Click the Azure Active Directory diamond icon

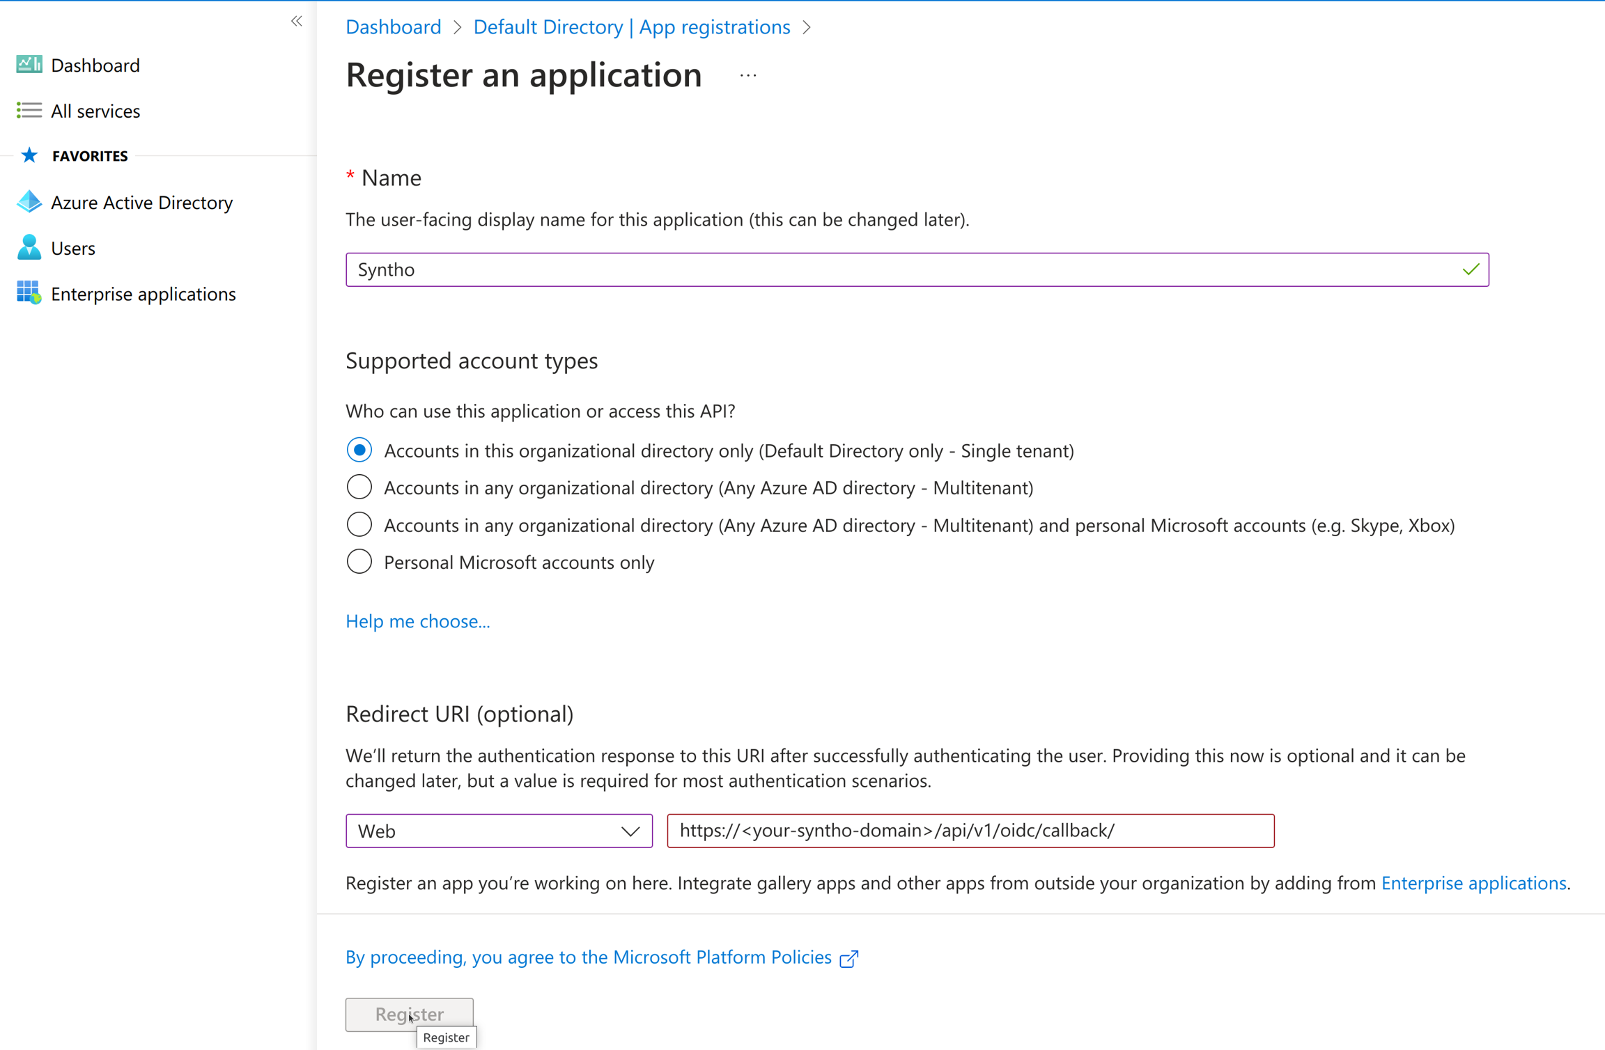pyautogui.click(x=29, y=202)
